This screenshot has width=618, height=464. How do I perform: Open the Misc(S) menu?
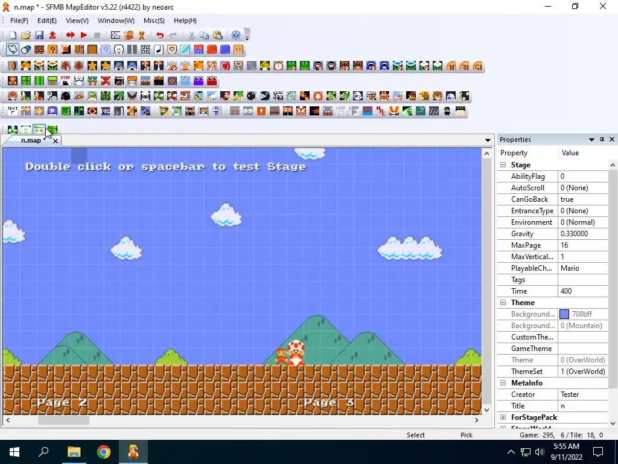154,21
